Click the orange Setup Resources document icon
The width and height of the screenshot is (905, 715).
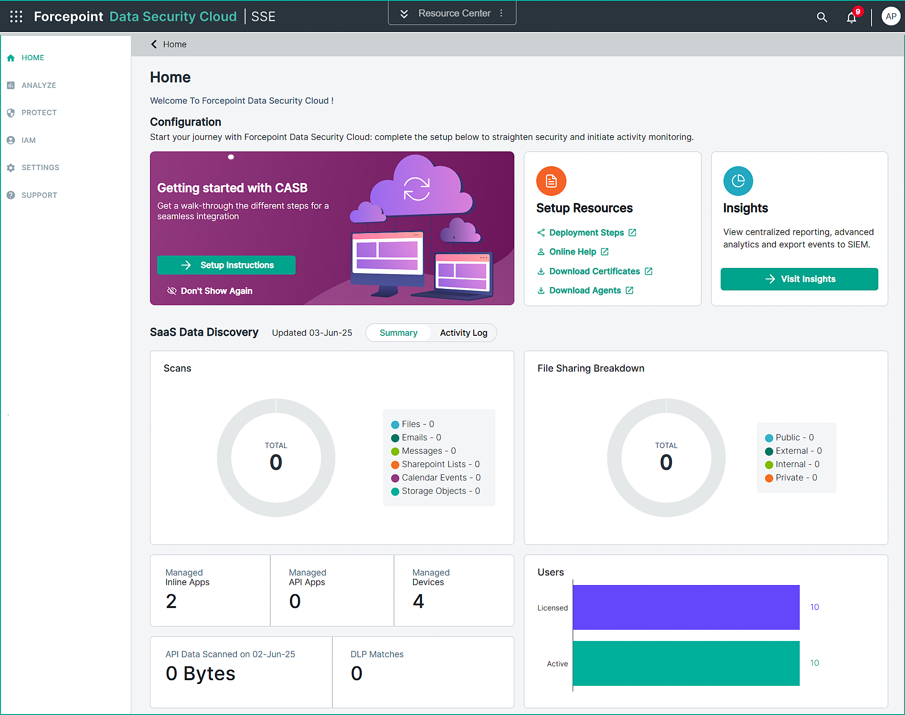[x=551, y=181]
